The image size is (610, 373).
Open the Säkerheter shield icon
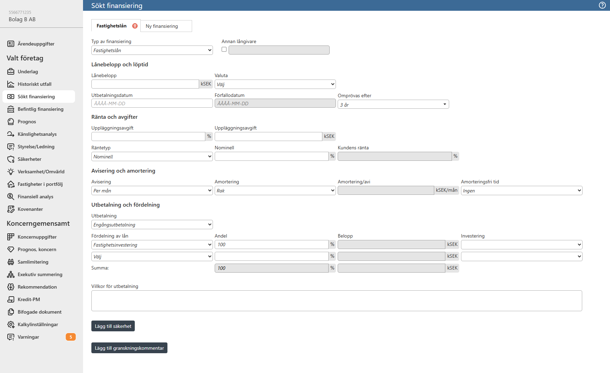pyautogui.click(x=11, y=159)
